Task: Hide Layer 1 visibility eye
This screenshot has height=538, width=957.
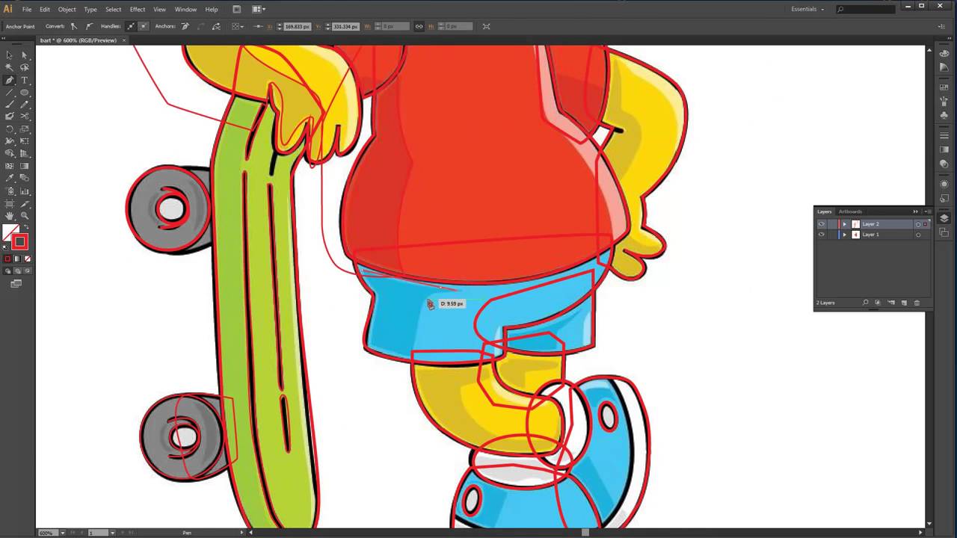Action: coord(821,234)
